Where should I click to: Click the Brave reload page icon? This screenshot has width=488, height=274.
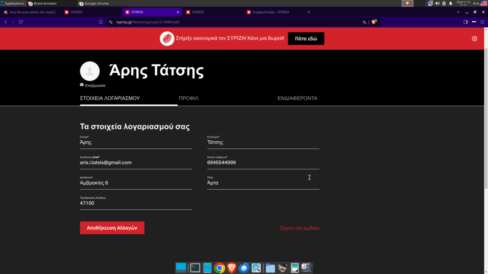click(x=21, y=22)
